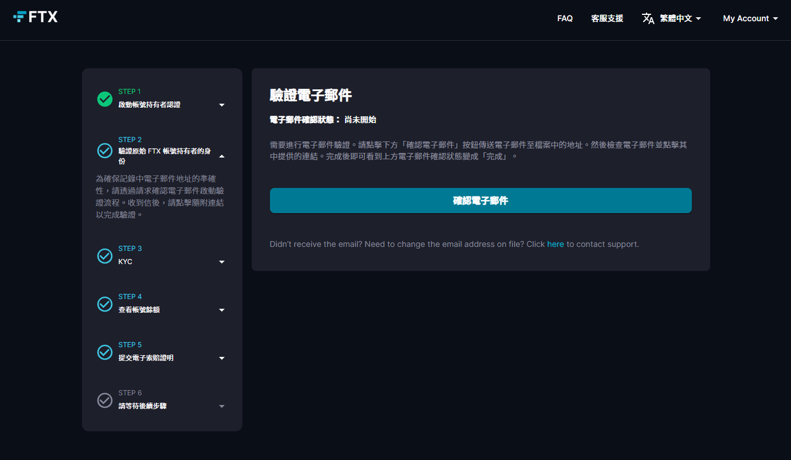791x460 pixels.
Task: Click the email verification instructions paragraph
Action: point(479,150)
